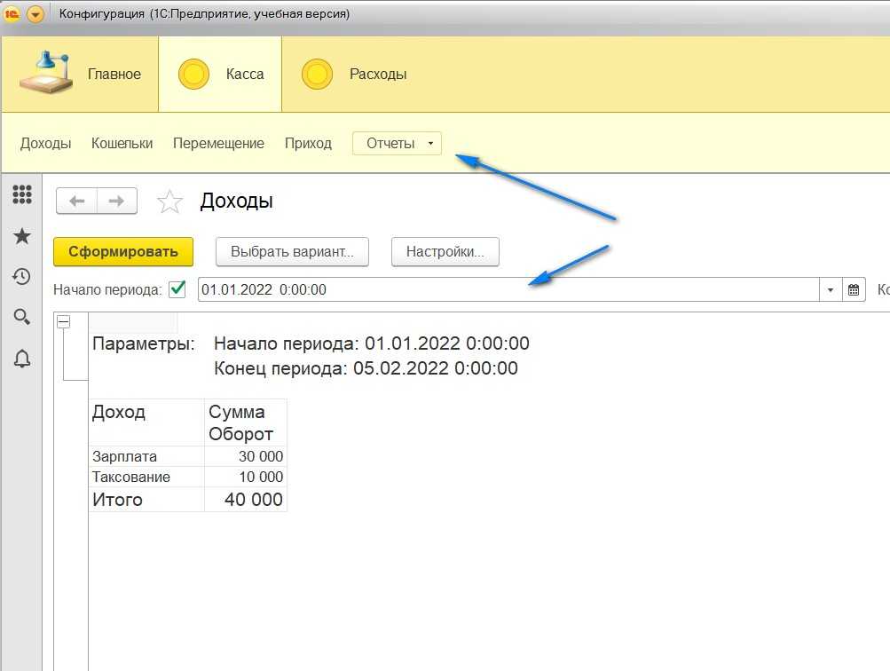
Task: Switch to the Главное section
Action: click(x=80, y=75)
